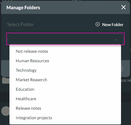This screenshot has height=125, width=131.
Task: Click the Select Folder label
Action: (21, 25)
